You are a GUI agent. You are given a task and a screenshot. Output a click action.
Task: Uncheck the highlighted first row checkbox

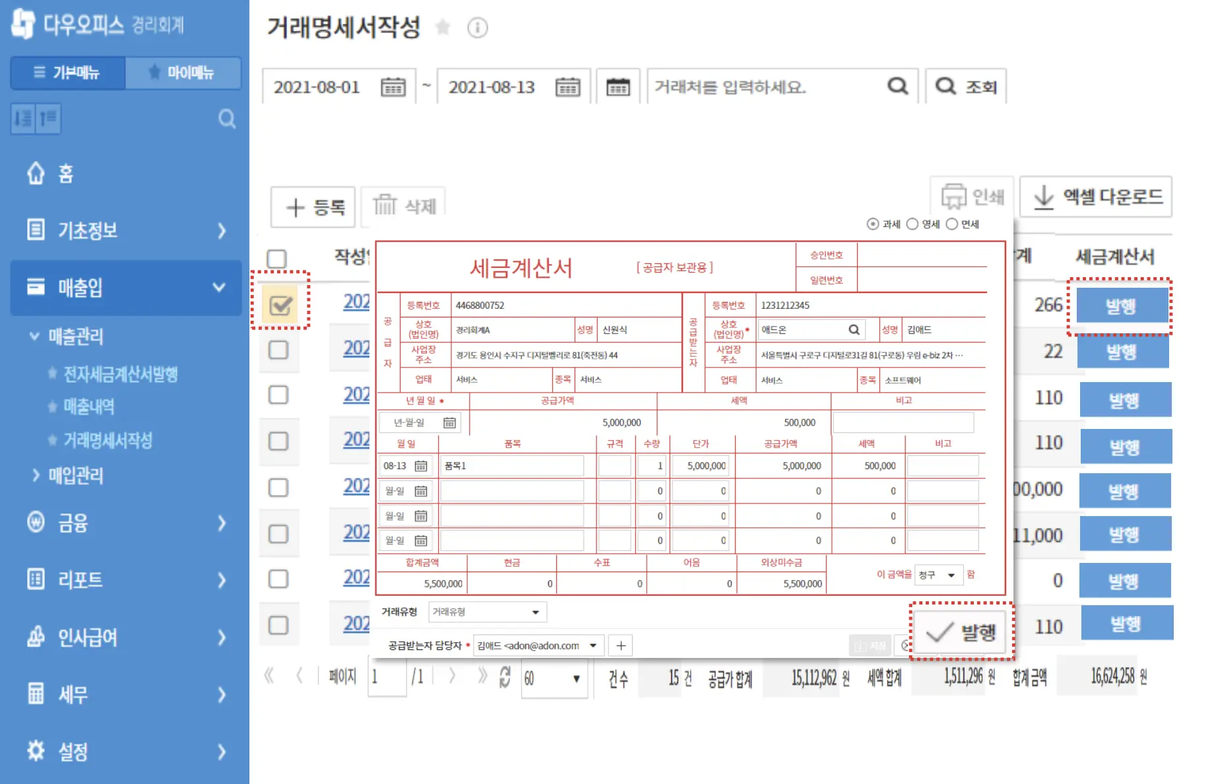click(x=280, y=304)
